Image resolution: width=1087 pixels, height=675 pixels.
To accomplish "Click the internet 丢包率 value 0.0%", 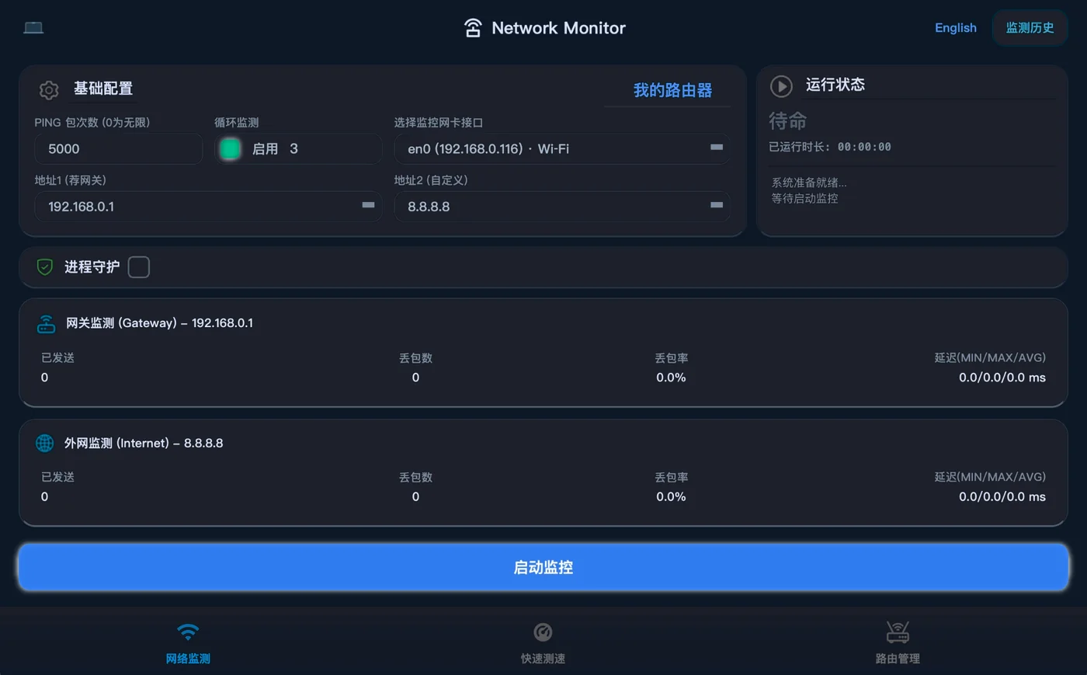I will pos(671,496).
